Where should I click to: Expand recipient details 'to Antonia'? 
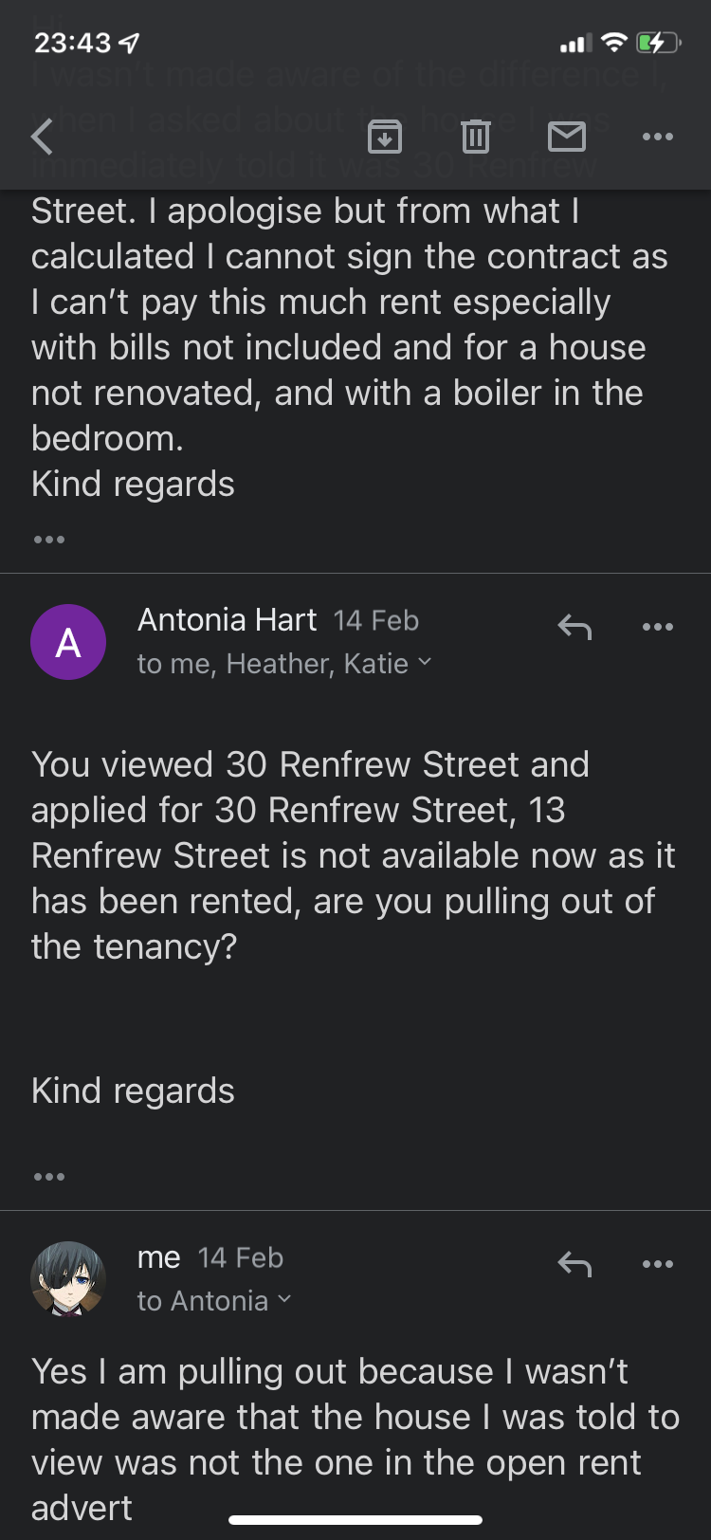tap(214, 1301)
